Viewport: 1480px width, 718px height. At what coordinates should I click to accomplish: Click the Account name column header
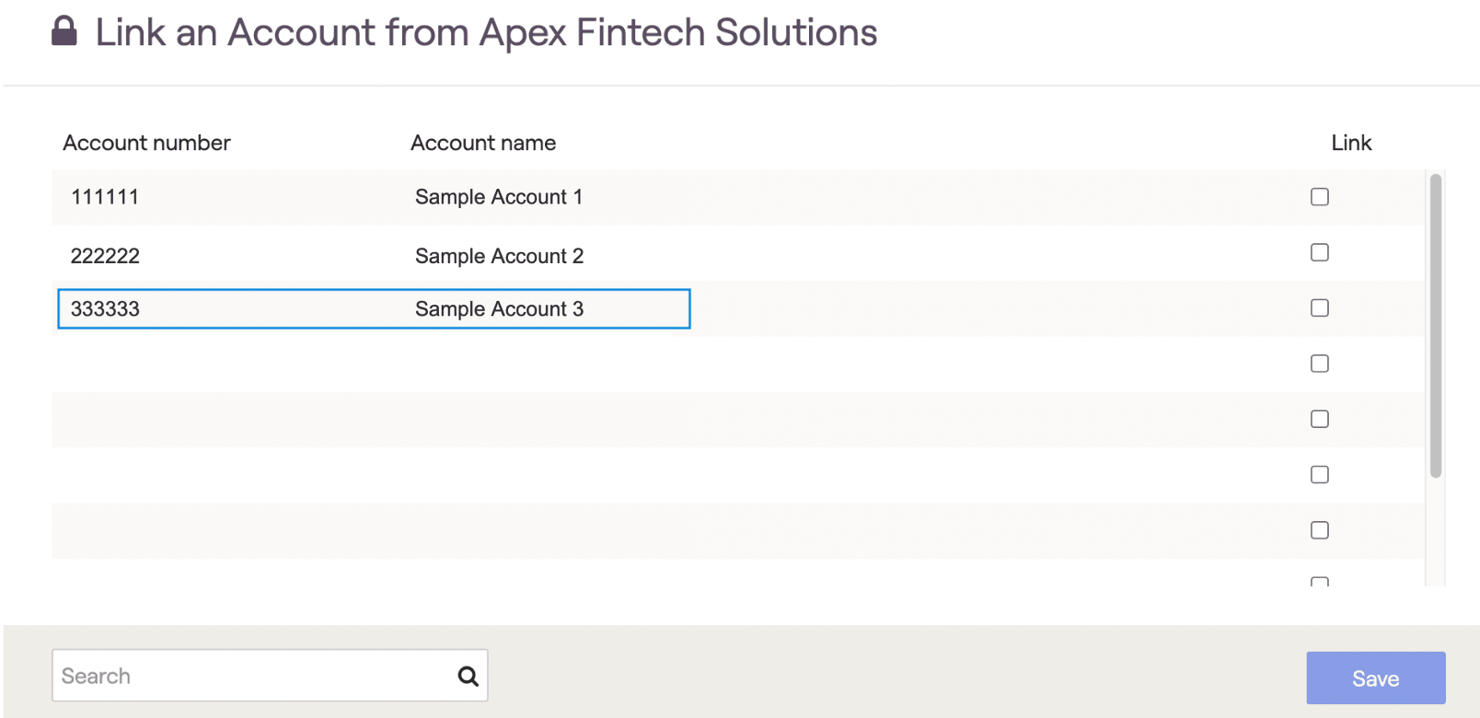coord(483,143)
